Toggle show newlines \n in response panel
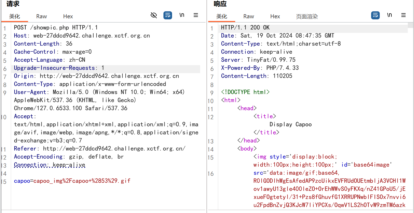 click(x=389, y=15)
